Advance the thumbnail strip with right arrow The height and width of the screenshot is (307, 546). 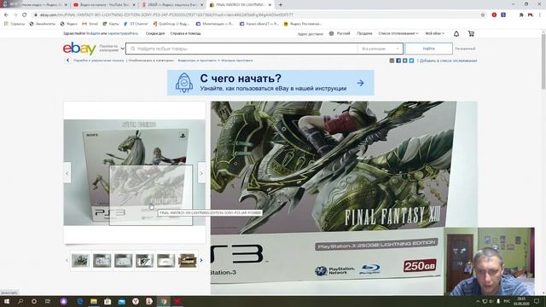click(201, 260)
